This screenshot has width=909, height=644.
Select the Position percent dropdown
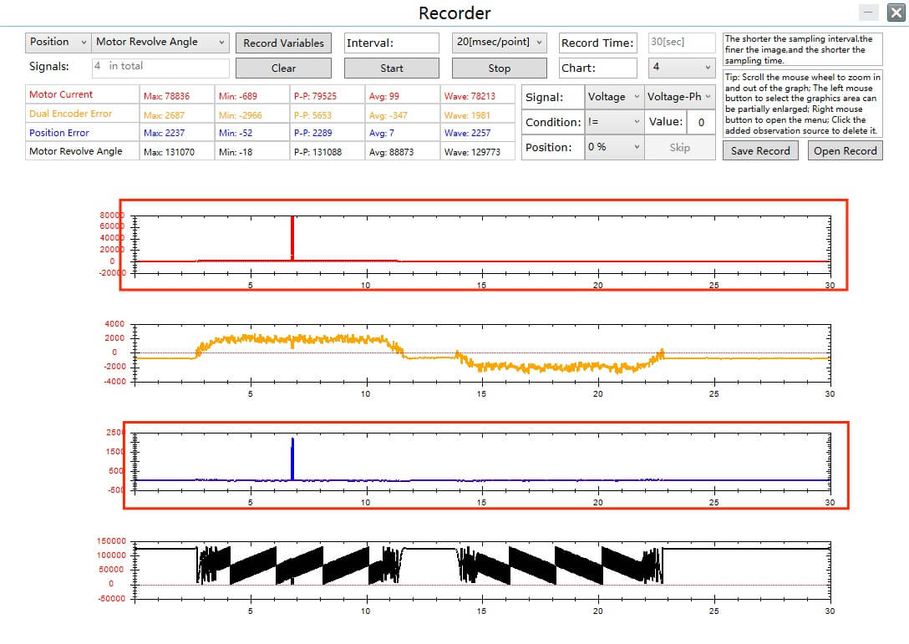pyautogui.click(x=613, y=147)
